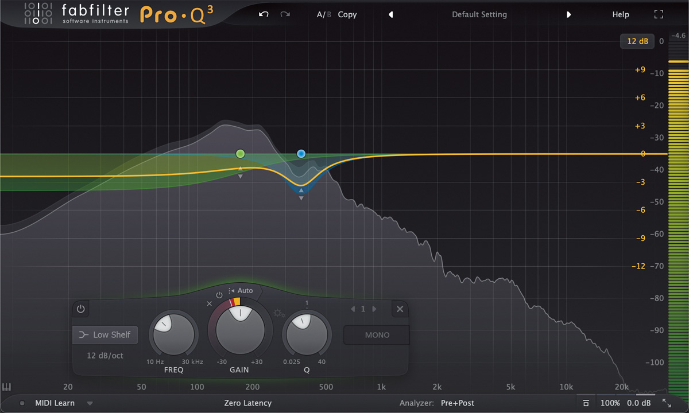
Task: Open the Zero Latency processing mode menu
Action: tap(248, 403)
